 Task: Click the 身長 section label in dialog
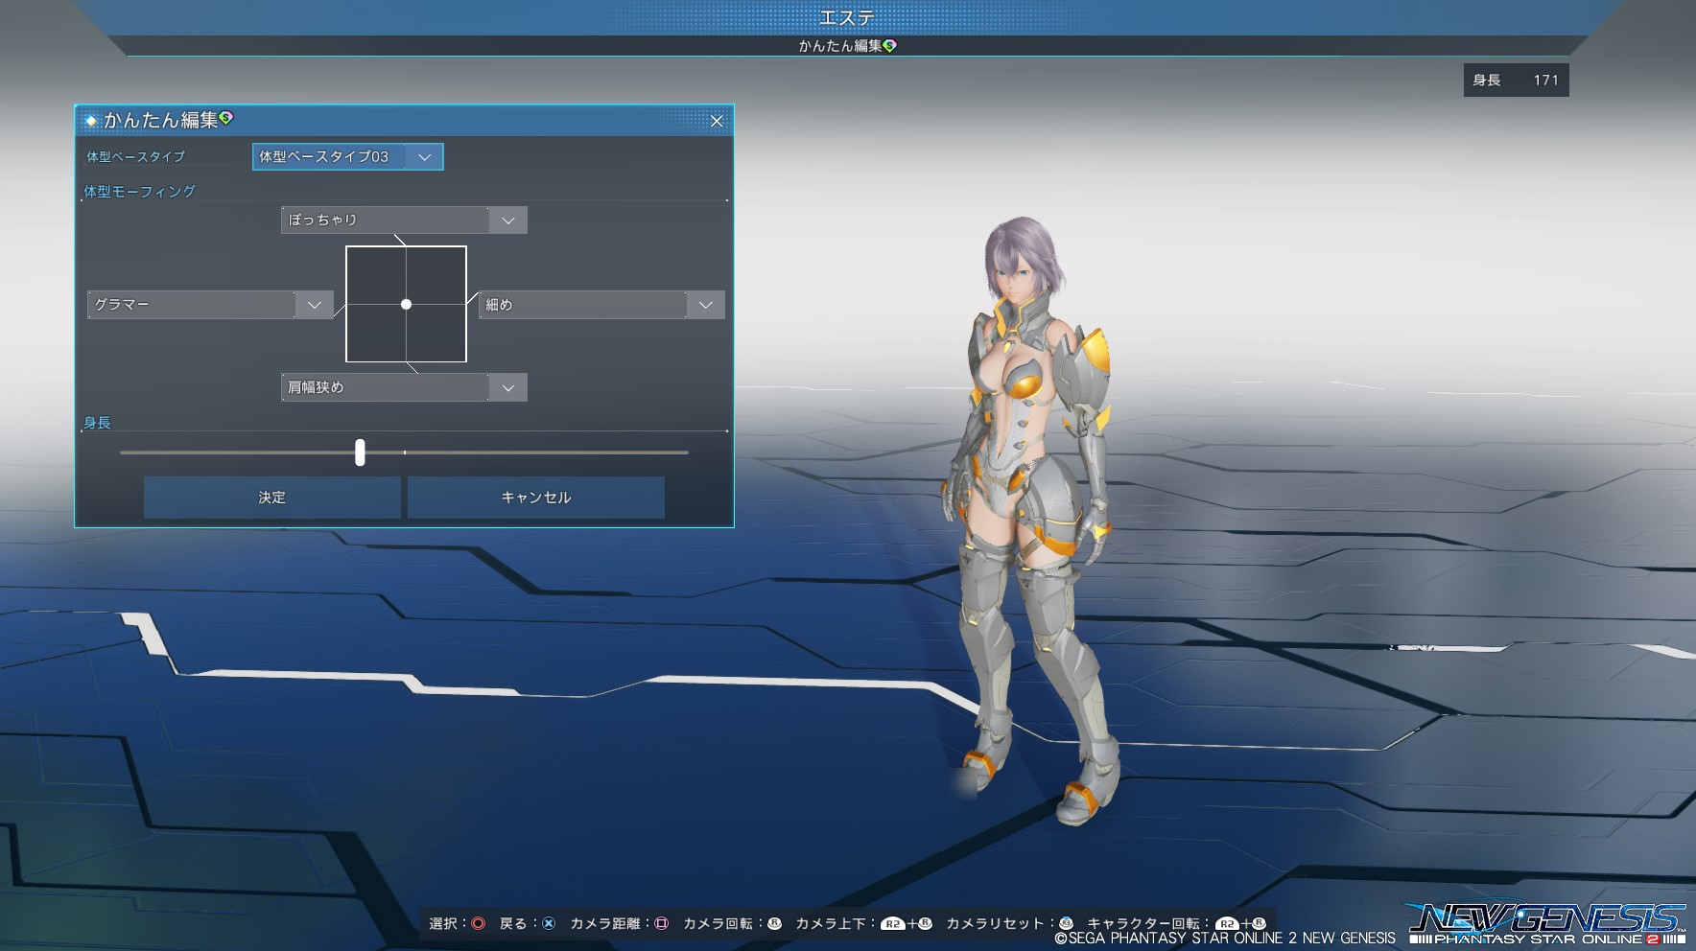[98, 423]
